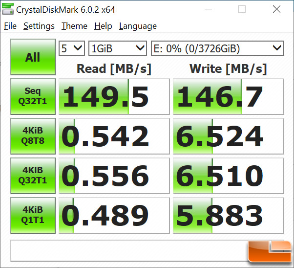Minimize the CrystalDiskMark window
The height and width of the screenshot is (268, 294).
coord(208,9)
